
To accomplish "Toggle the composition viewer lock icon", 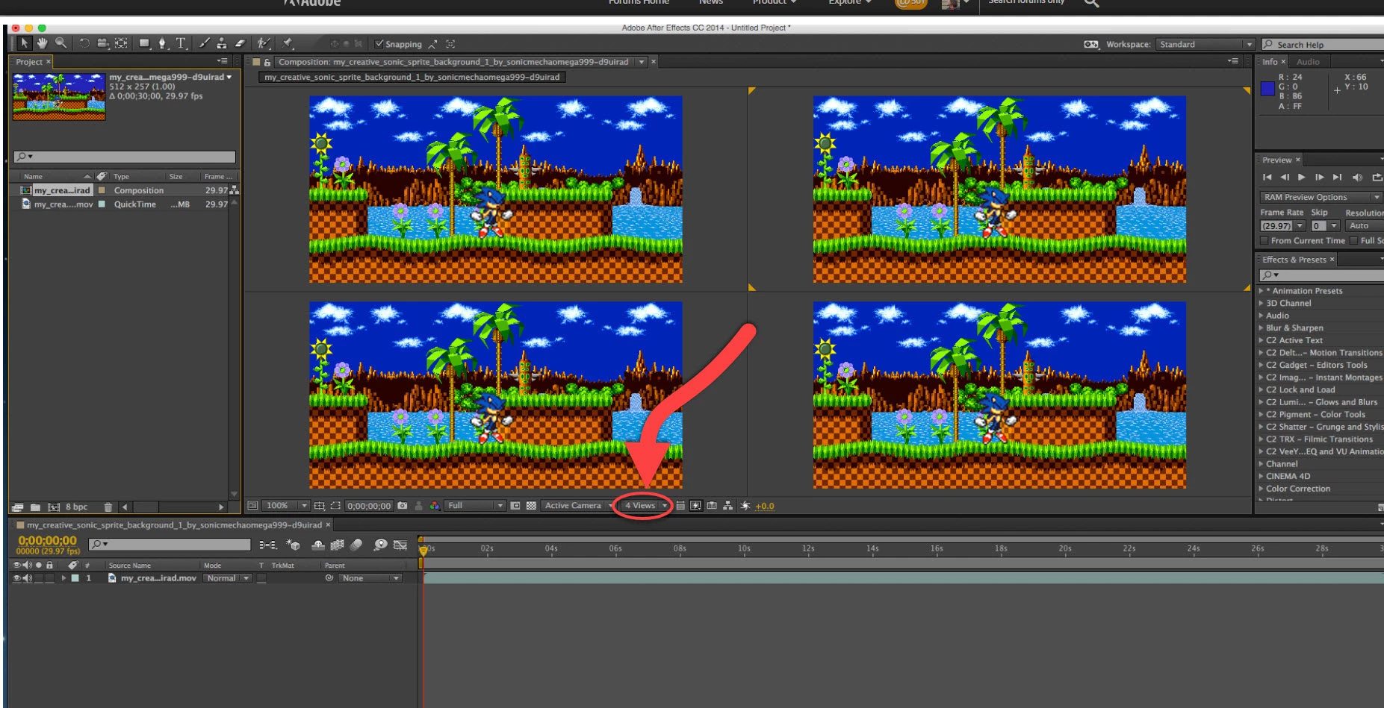I will 267,62.
